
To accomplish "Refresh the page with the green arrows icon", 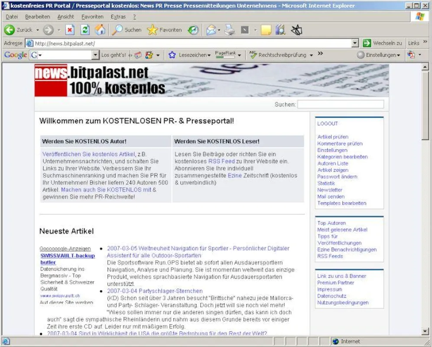I will pos(85,30).
